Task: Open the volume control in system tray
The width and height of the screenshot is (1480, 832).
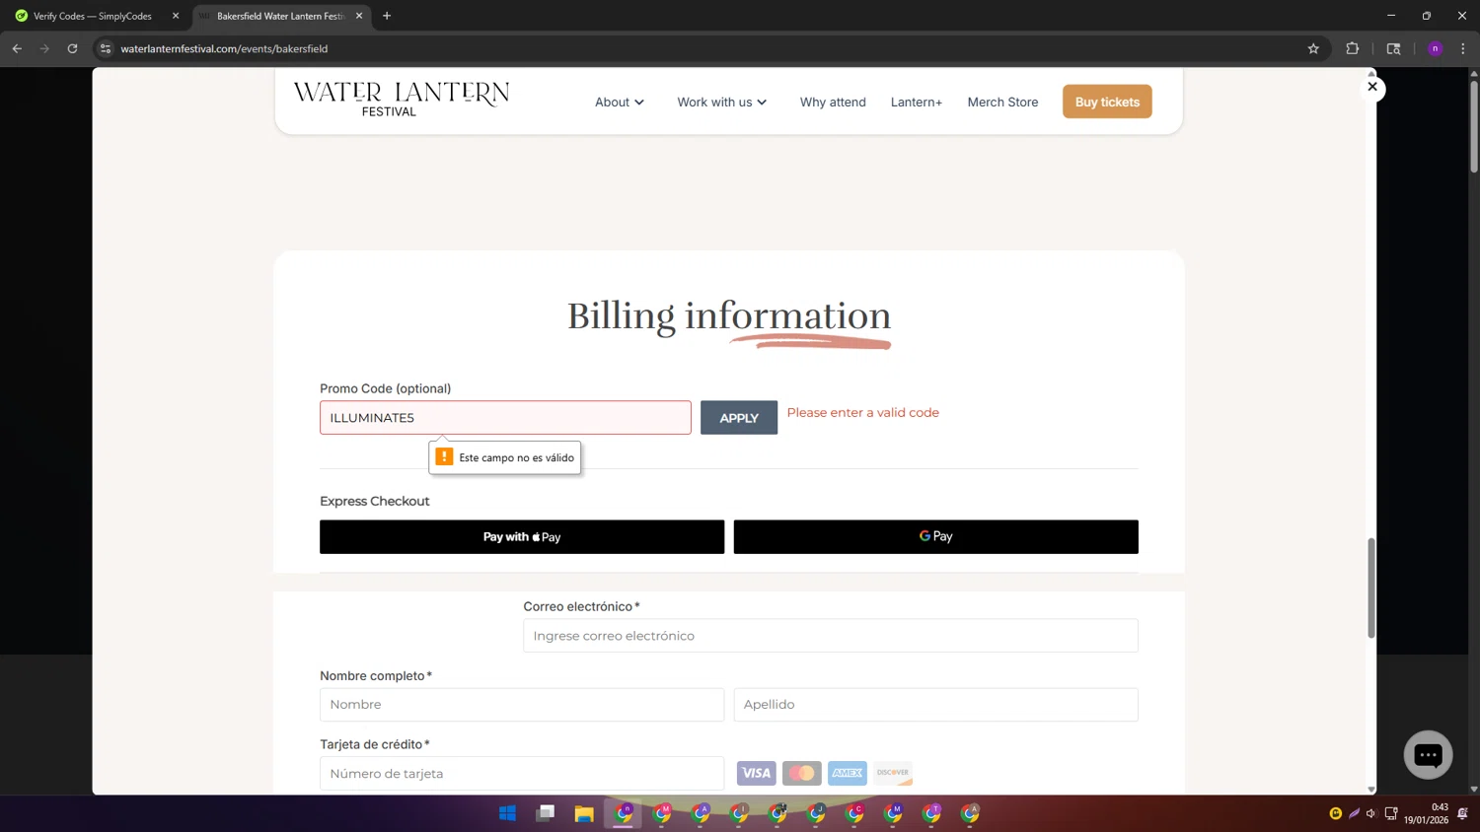Action: pyautogui.click(x=1370, y=813)
